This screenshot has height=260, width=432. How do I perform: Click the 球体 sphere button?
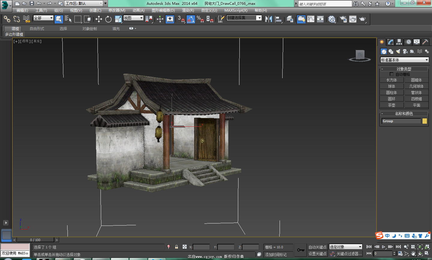tap(391, 86)
